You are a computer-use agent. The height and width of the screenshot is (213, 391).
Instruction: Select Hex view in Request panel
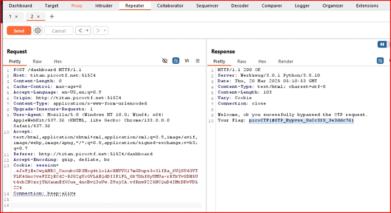coord(58,61)
